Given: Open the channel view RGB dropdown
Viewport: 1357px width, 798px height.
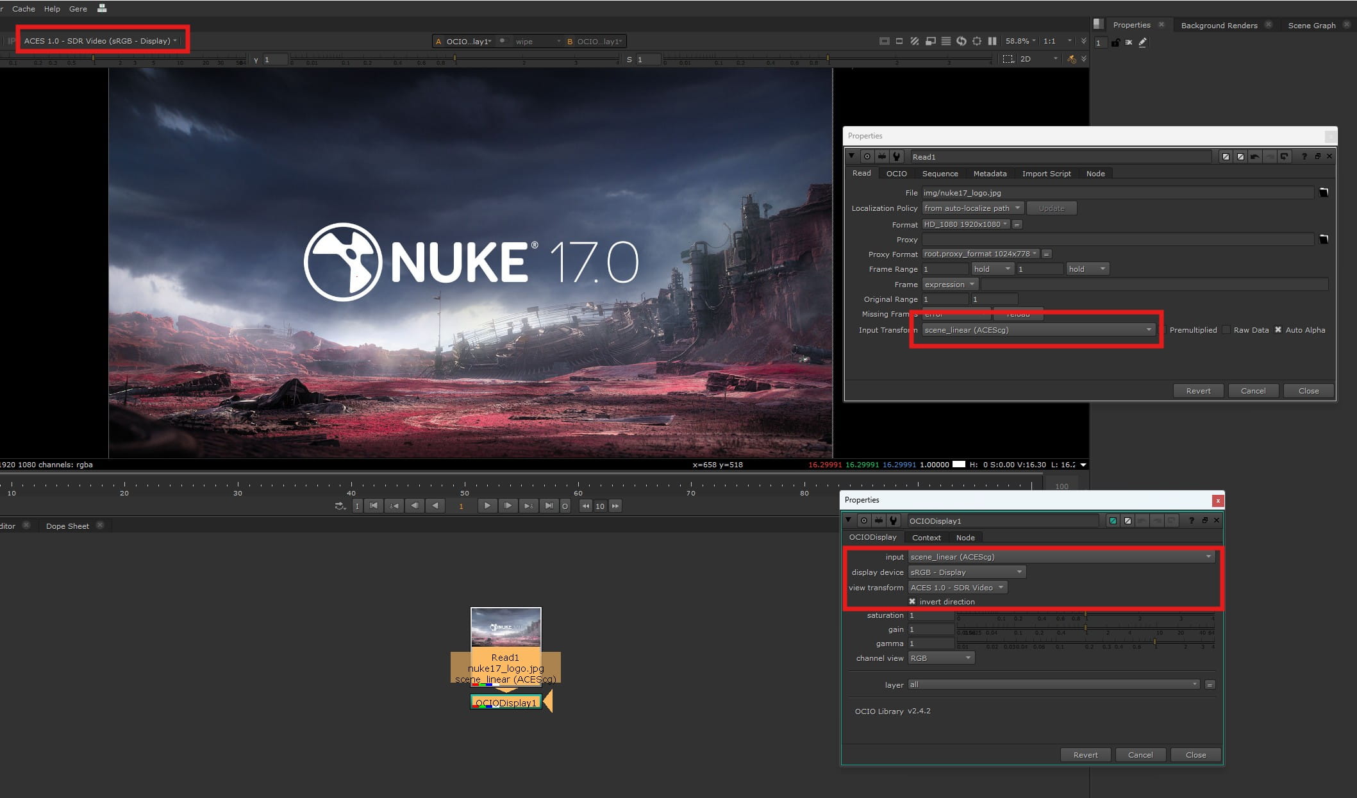Looking at the screenshot, I should (x=941, y=658).
